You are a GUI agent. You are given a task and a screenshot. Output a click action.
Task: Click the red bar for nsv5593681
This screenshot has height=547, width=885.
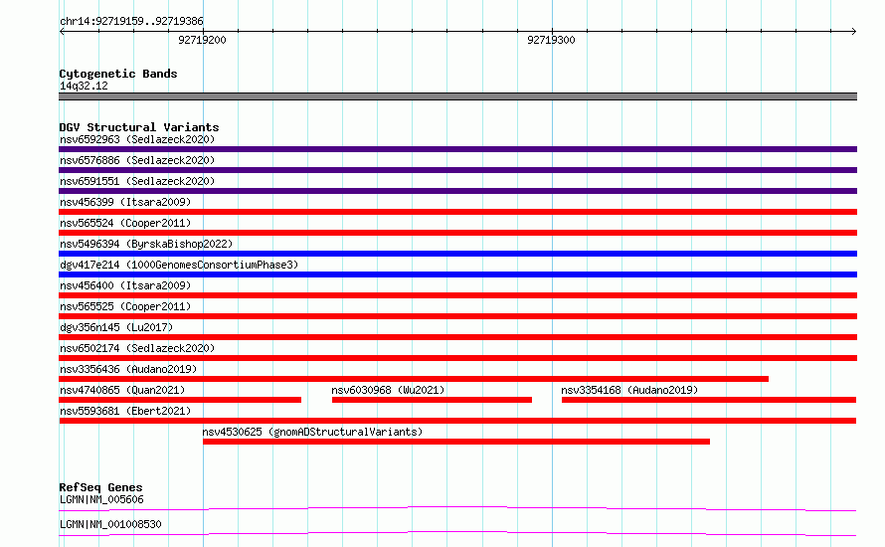457,421
